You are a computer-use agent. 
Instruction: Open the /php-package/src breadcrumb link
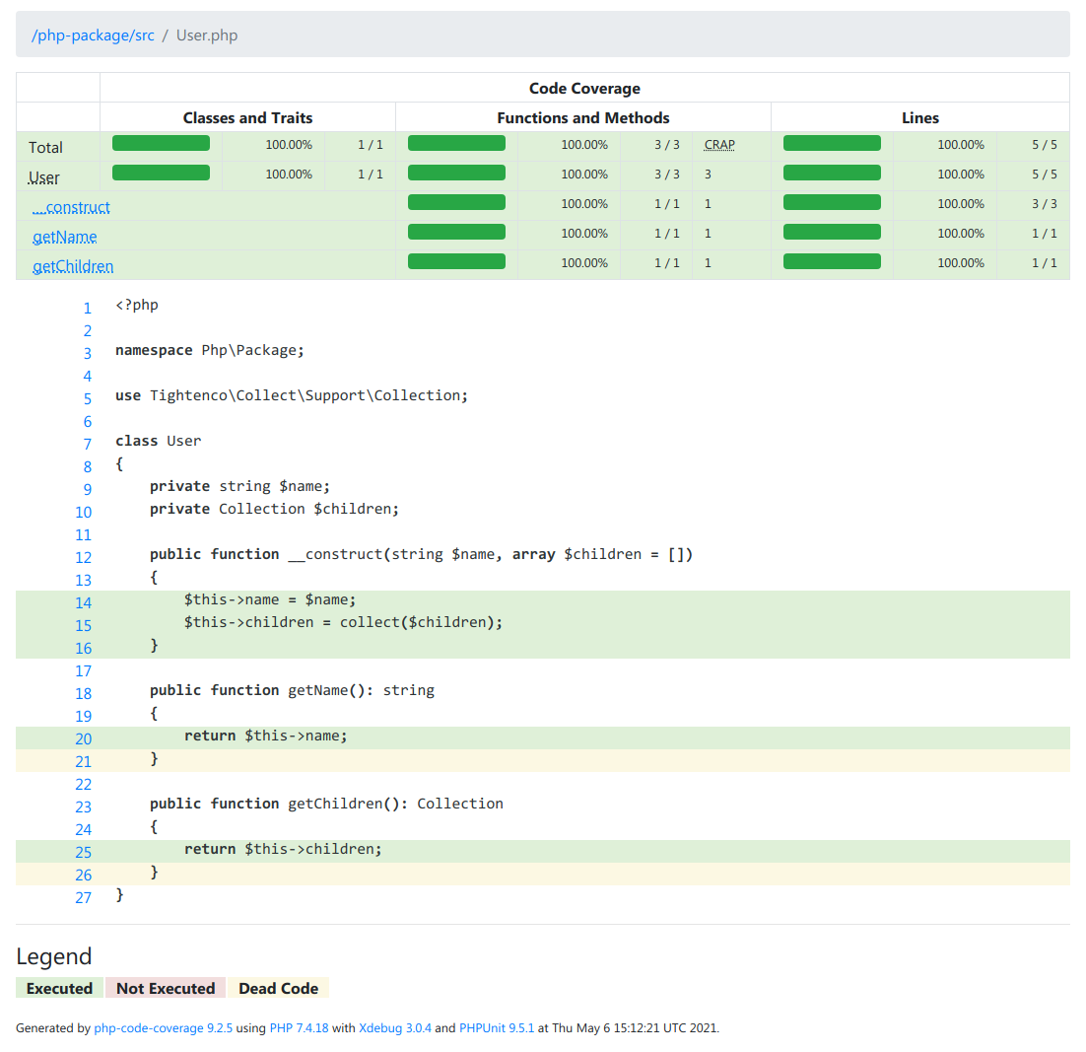click(93, 35)
